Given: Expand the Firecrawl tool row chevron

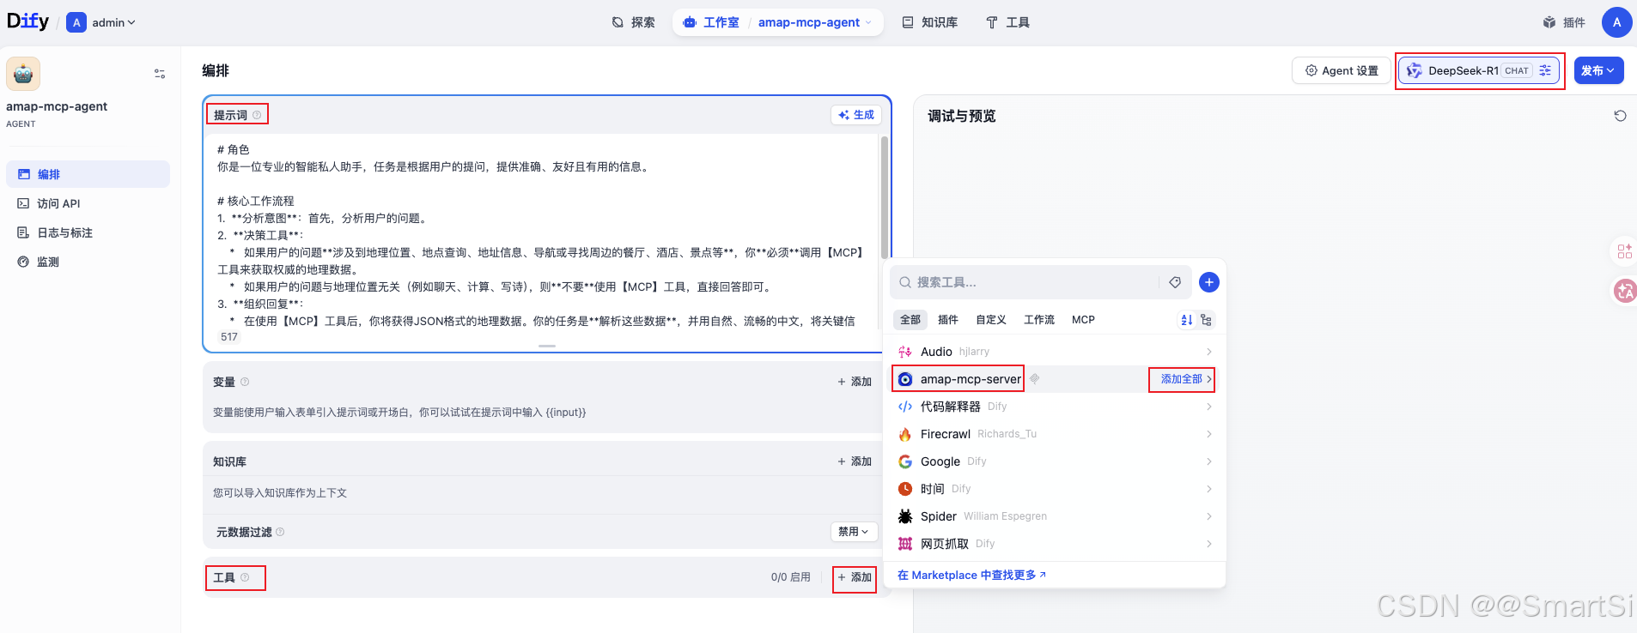Looking at the screenshot, I should tap(1208, 434).
